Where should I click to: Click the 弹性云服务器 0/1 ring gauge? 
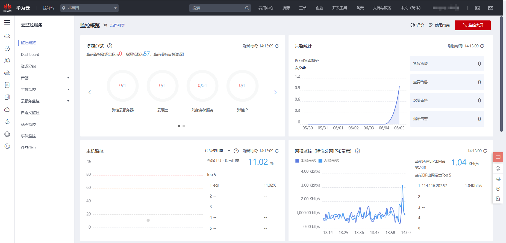pos(123,86)
